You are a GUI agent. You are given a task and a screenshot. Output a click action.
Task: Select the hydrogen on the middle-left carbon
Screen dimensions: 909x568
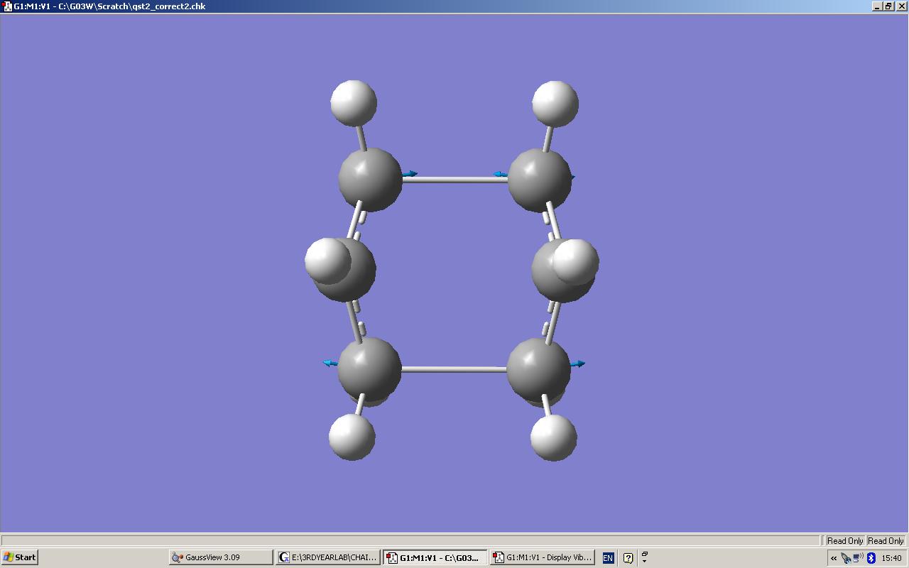327,261
